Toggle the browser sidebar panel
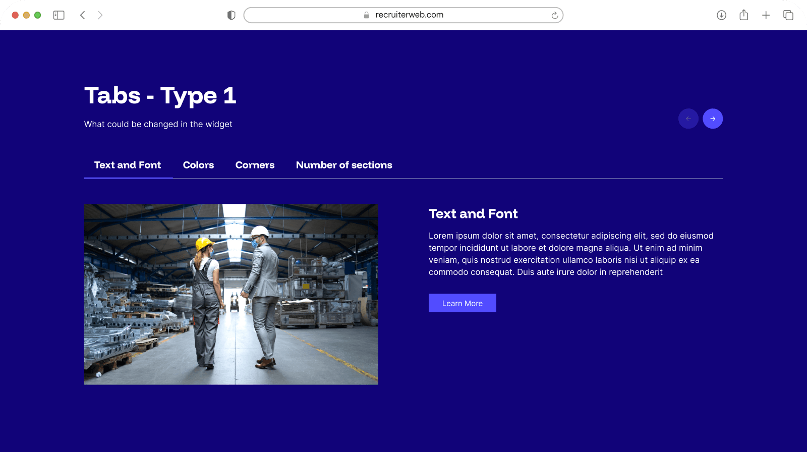This screenshot has height=452, width=807. (x=59, y=15)
